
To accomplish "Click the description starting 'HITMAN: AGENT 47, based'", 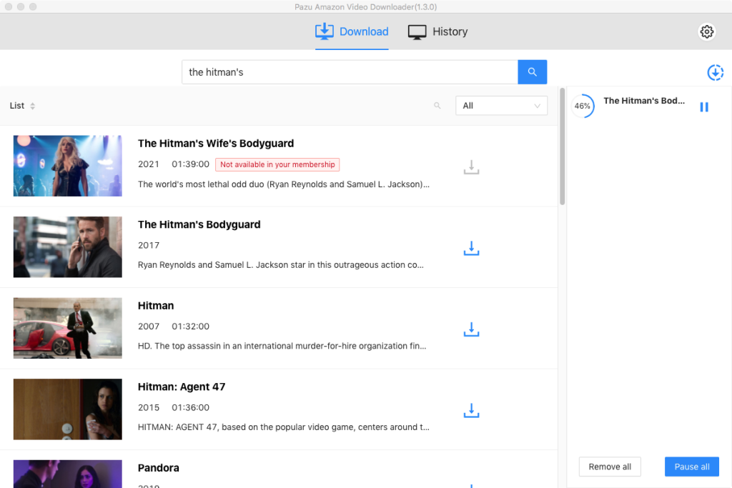I will tap(283, 427).
